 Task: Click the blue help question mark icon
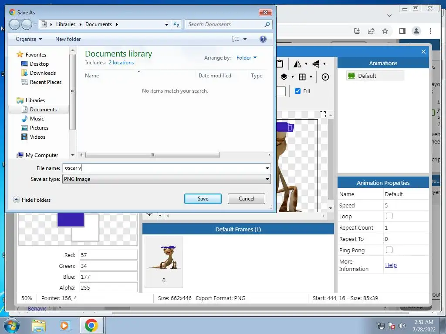(x=263, y=39)
